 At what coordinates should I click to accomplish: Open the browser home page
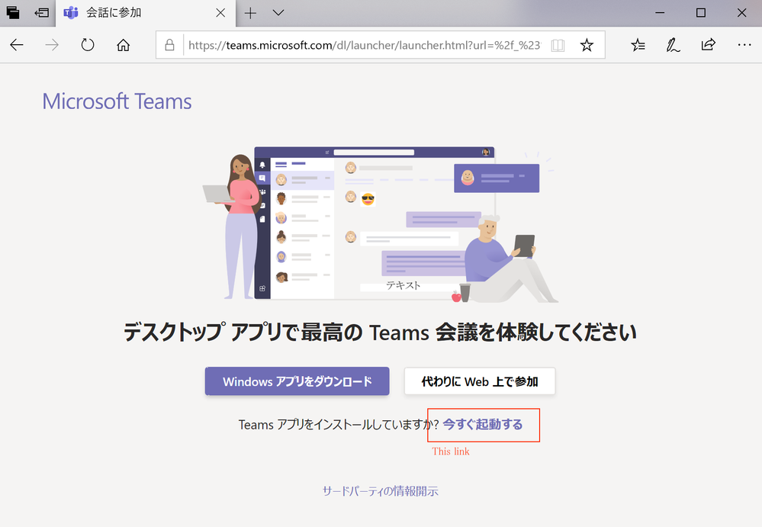(122, 45)
